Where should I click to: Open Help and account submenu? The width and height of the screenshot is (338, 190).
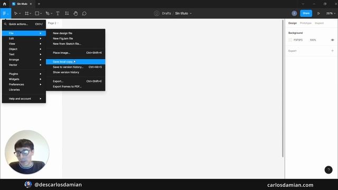click(24, 99)
